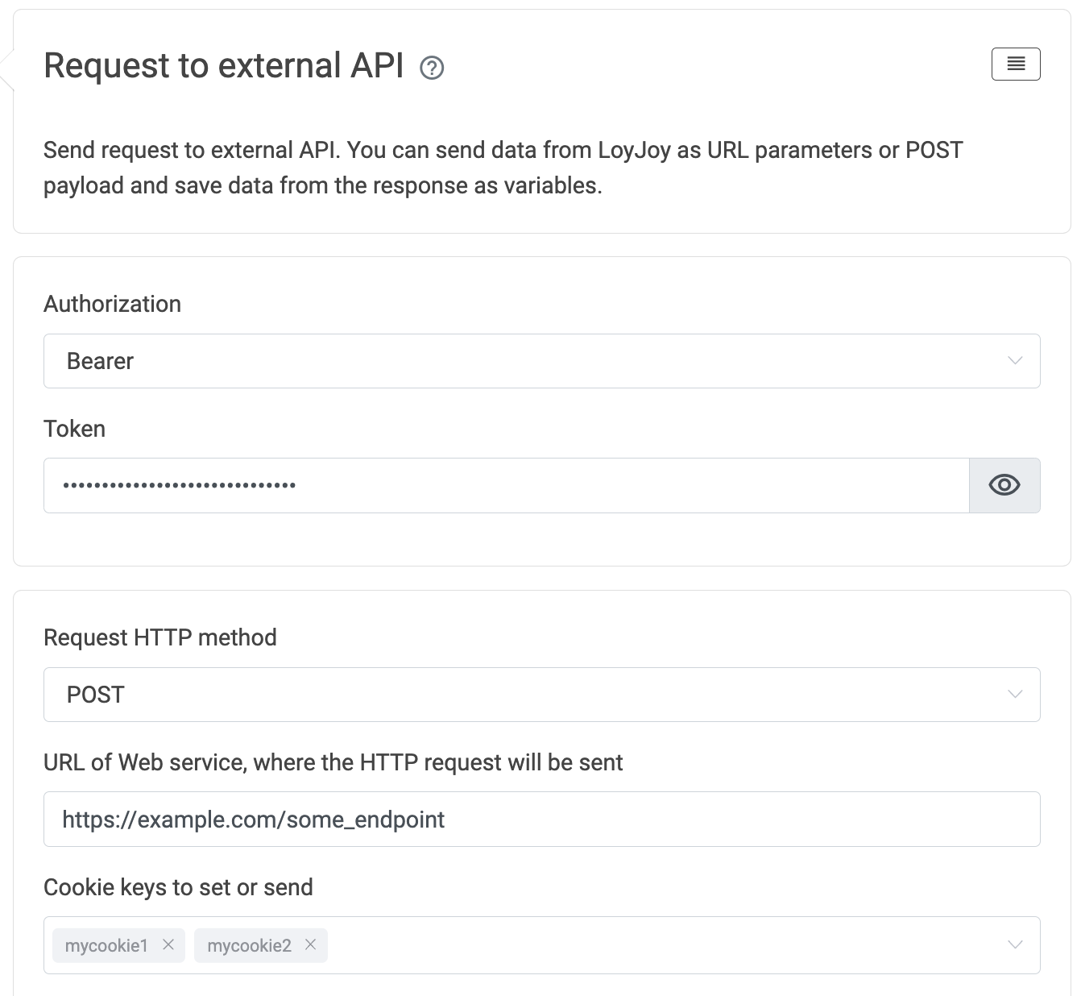Viewport: 1081px width, 996px height.
Task: Click the Authorization label
Action: point(112,304)
